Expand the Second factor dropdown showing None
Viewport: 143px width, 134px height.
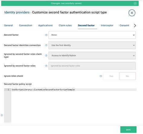click(x=92, y=35)
